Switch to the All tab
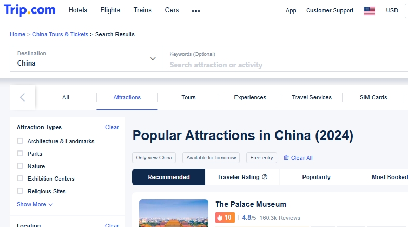This screenshot has height=227, width=408. pyautogui.click(x=65, y=97)
